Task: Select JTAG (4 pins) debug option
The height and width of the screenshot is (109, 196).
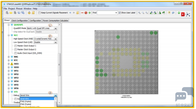Action: point(26,102)
